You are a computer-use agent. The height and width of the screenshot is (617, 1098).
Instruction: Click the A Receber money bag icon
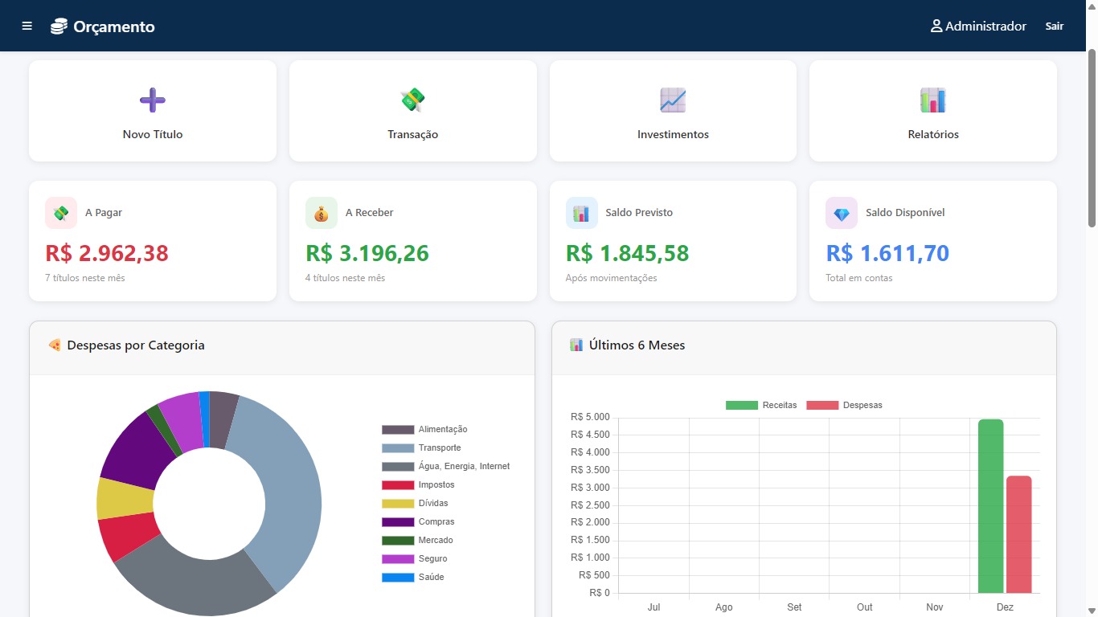coord(322,213)
